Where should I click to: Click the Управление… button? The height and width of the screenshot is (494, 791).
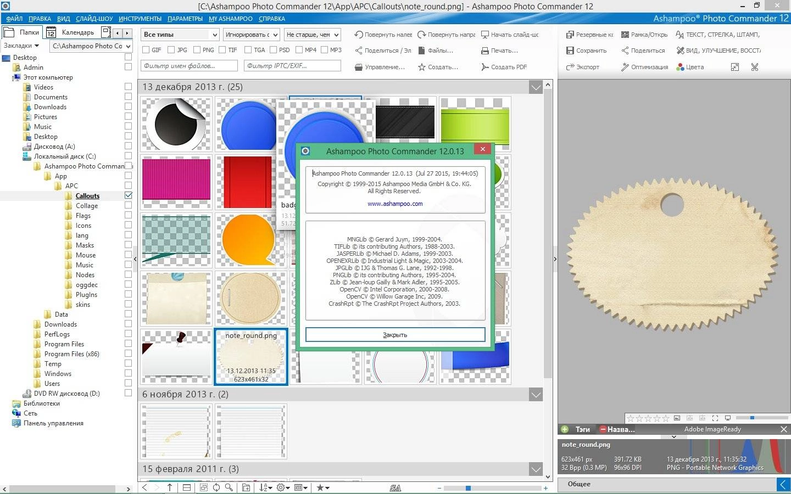point(380,67)
